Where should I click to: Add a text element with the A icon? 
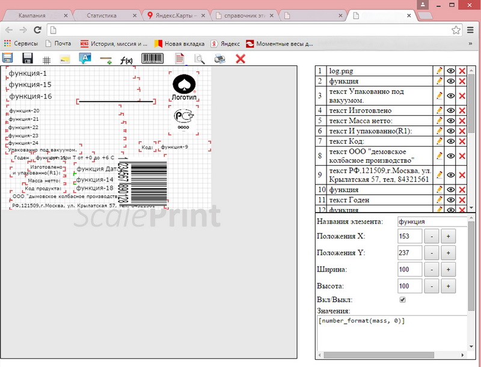tap(85, 58)
